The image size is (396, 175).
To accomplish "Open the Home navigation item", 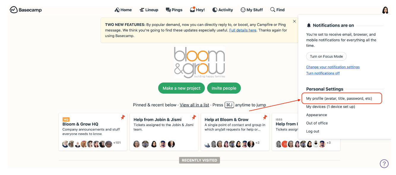I will [123, 10].
